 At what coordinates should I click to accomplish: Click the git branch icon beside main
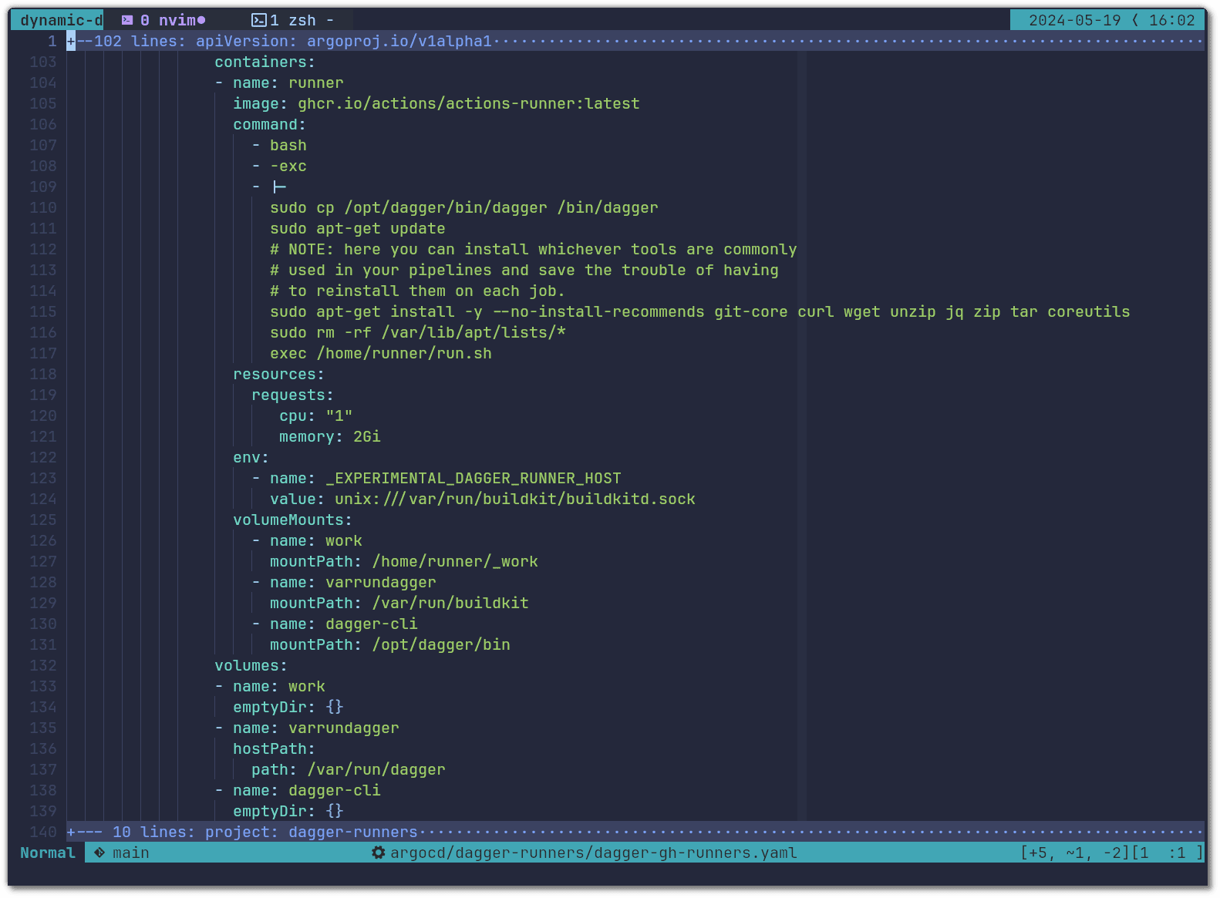pos(99,853)
